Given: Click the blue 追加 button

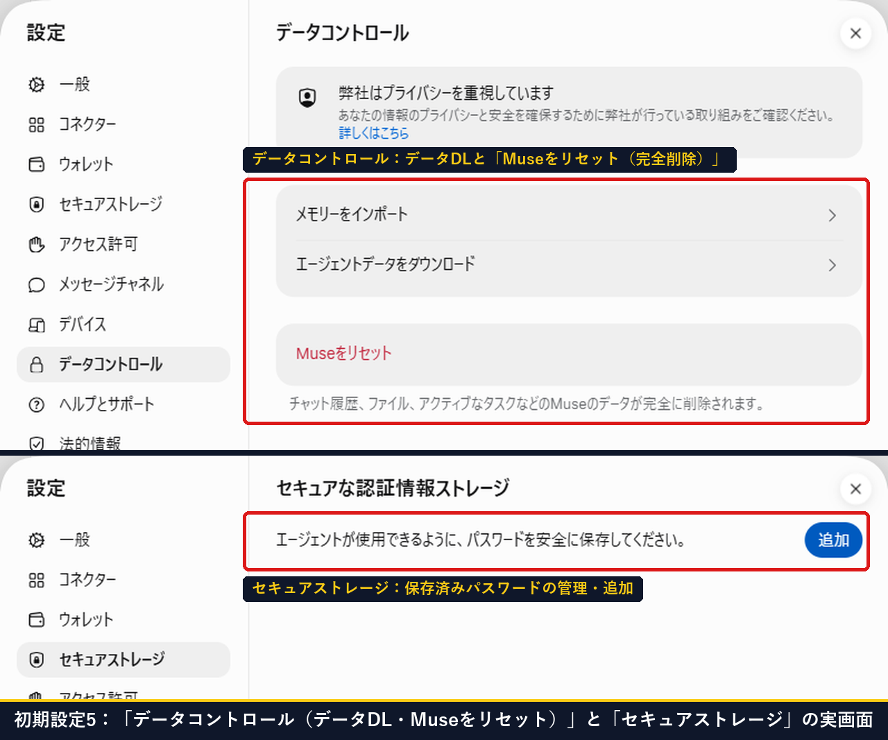Looking at the screenshot, I should [x=833, y=540].
